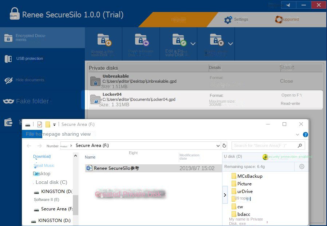Click the refresh icon next to address bar
327x226 pixels.
click(x=224, y=146)
